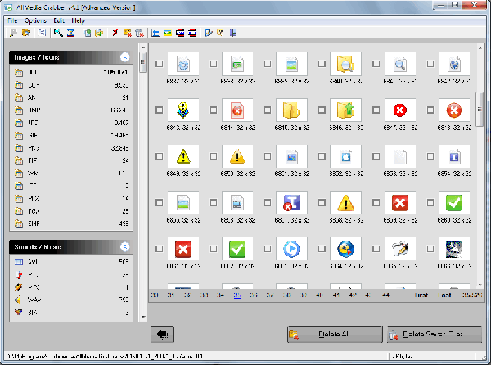Open the Help menu
Screen dimensions: 491x365
pos(78,20)
